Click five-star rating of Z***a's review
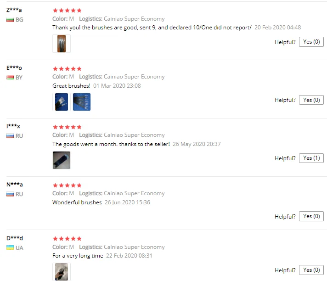The image size is (327, 281). coord(67,11)
